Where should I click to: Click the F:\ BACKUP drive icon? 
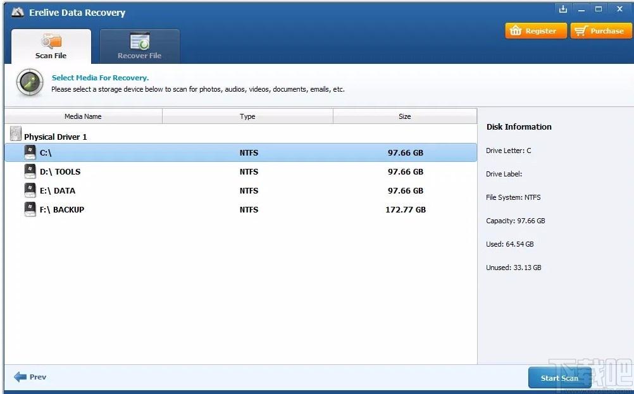pos(30,209)
